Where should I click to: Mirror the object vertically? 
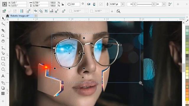click(94, 4)
